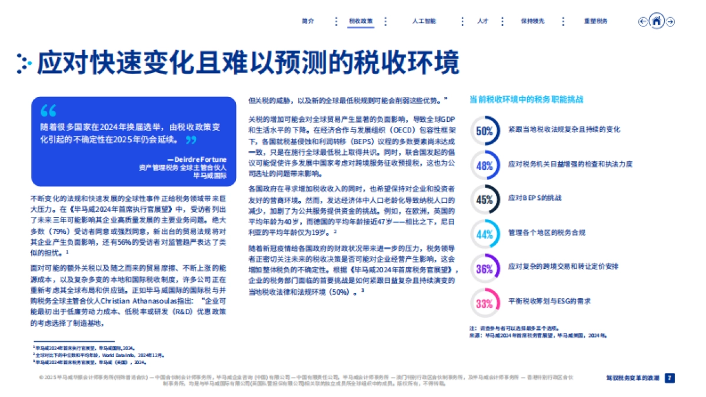Click the Home icon in the top navigation
Image resolution: width=706 pixels, height=397 pixels.
point(655,21)
